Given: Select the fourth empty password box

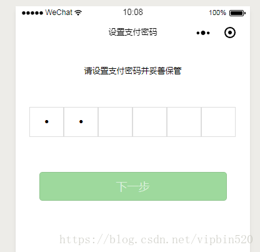Looking at the screenshot, I should (x=149, y=122).
